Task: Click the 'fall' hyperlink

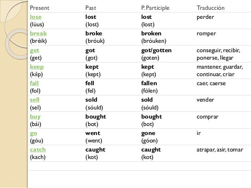Action: tap(35, 83)
